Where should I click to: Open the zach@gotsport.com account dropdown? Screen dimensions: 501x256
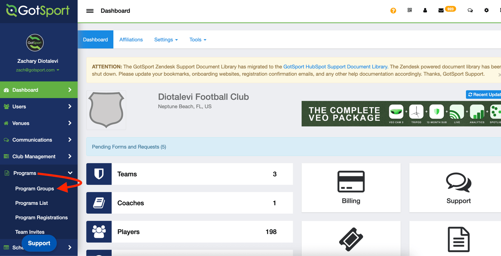click(x=38, y=70)
